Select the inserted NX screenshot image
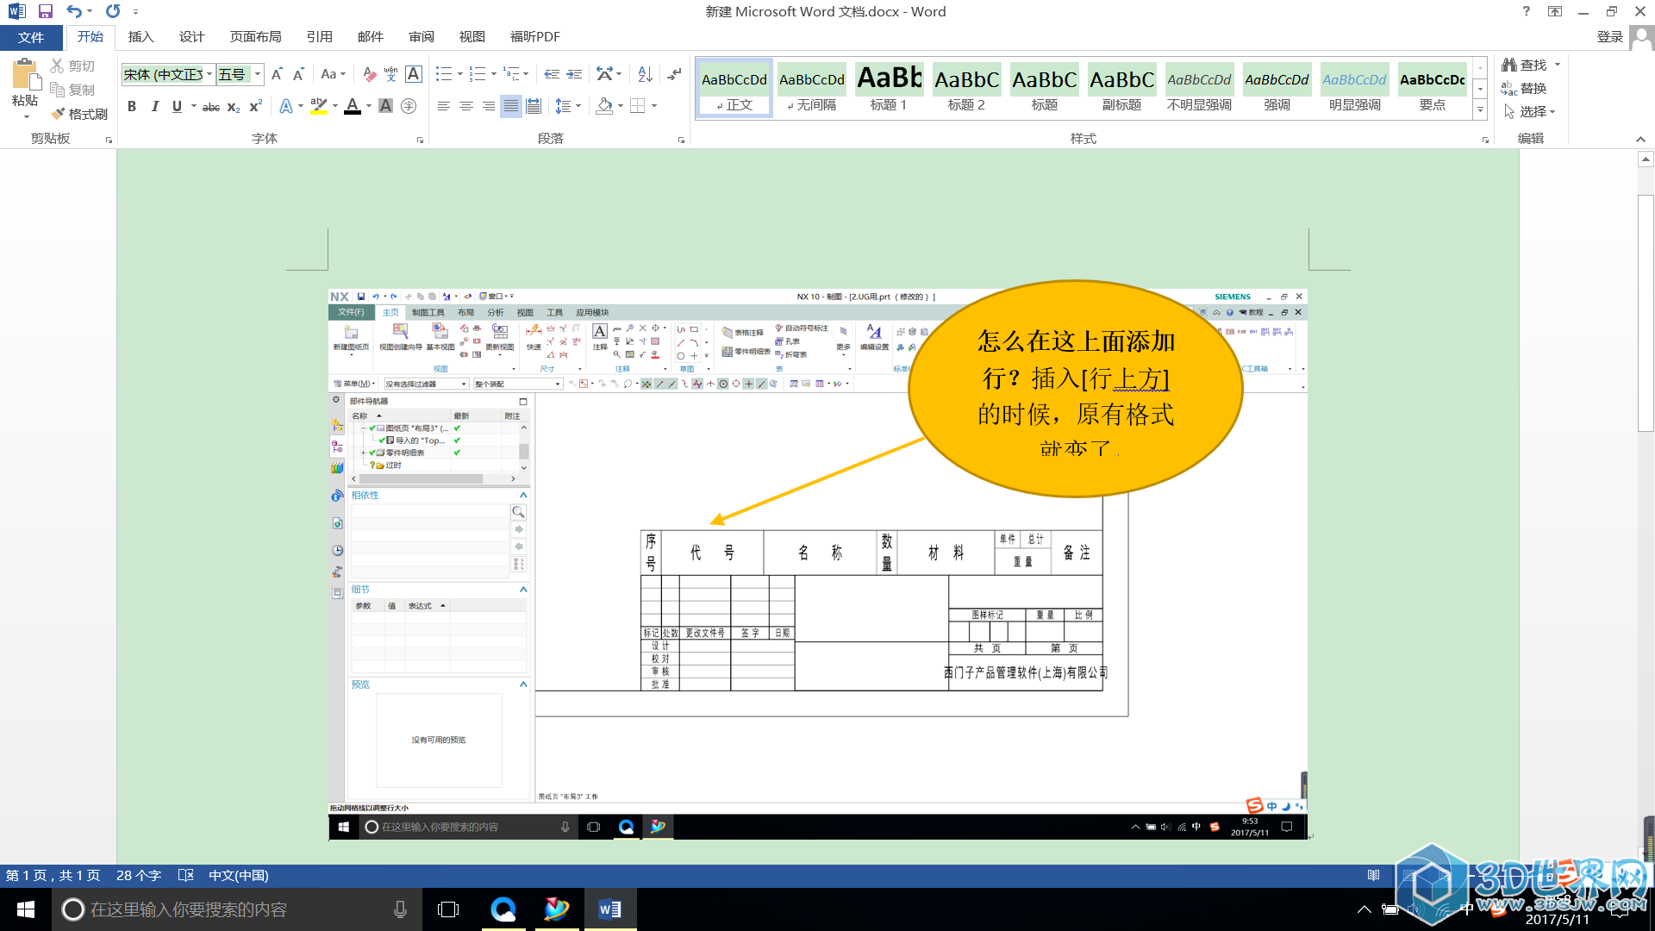This screenshot has width=1655, height=931. pyautogui.click(x=817, y=564)
